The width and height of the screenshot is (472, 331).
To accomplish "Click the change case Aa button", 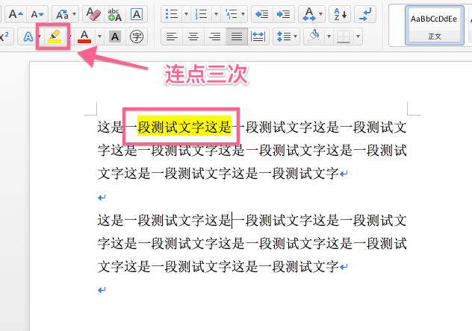I will coord(63,14).
